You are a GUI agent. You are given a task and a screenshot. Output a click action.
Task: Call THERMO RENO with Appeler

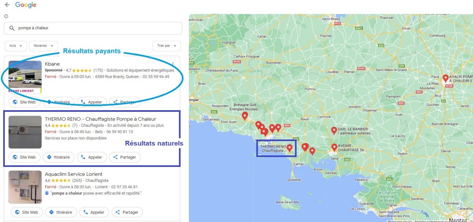pyautogui.click(x=92, y=157)
